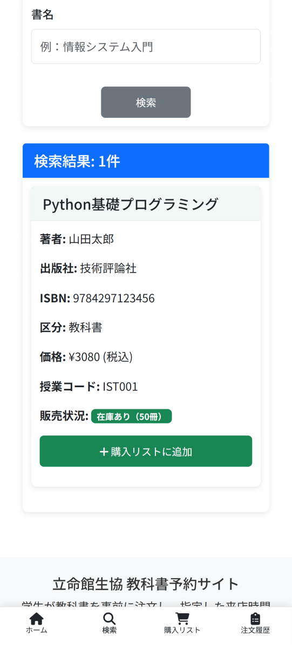
Task: Tap the magnifier icon in bottom navigation
Action: [109, 619]
